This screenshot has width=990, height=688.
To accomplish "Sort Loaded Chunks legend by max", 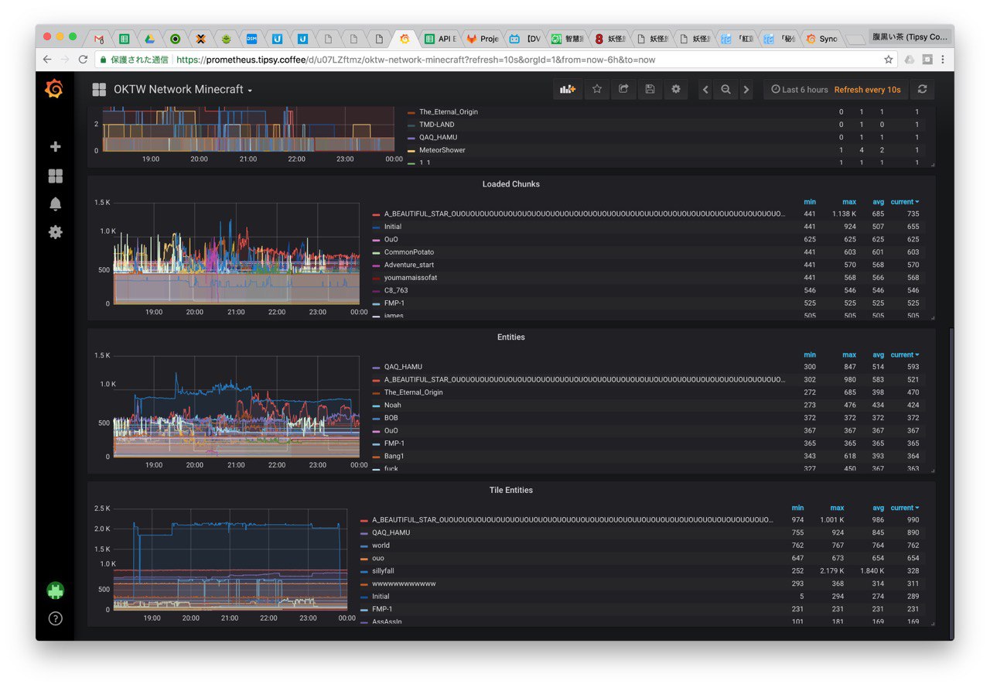I will tap(849, 202).
